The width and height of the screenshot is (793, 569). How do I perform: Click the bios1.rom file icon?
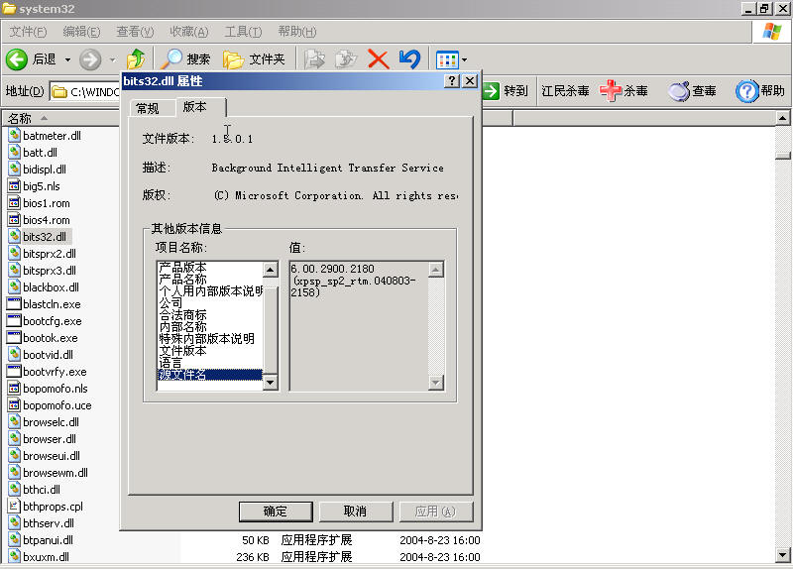pyautogui.click(x=14, y=203)
